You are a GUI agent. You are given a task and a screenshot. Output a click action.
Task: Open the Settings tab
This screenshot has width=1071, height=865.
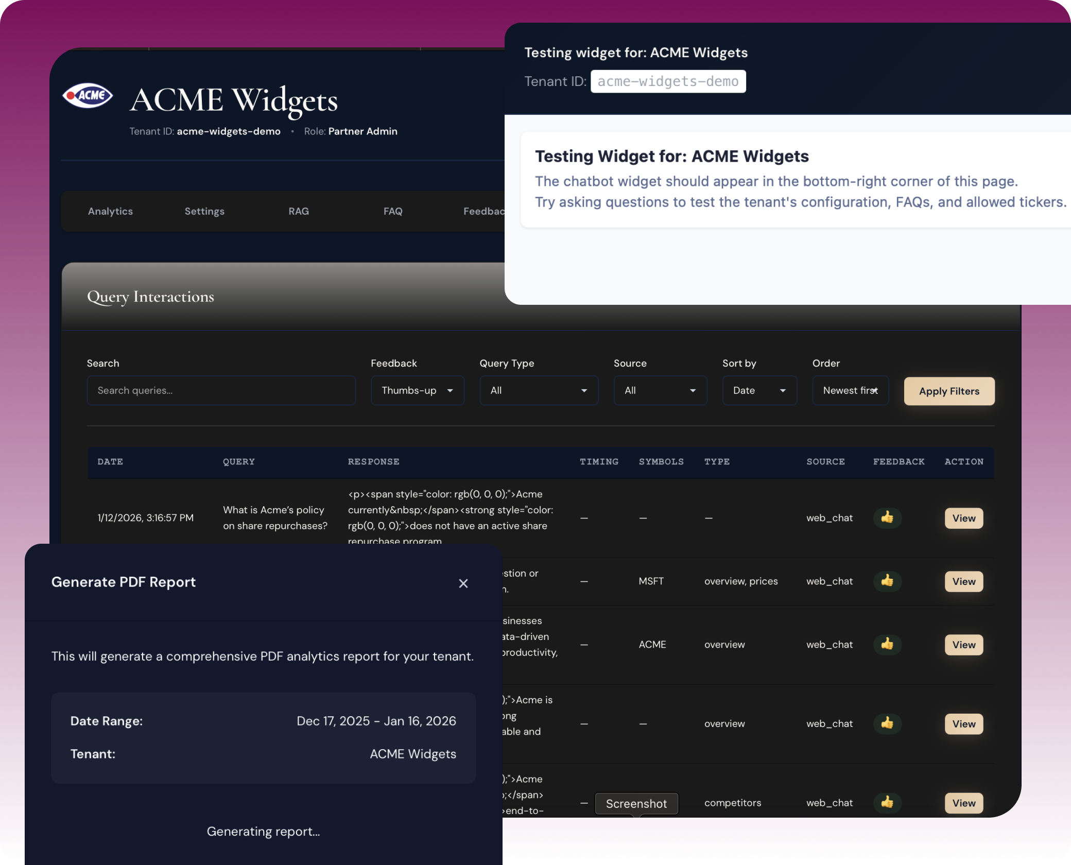click(x=204, y=211)
